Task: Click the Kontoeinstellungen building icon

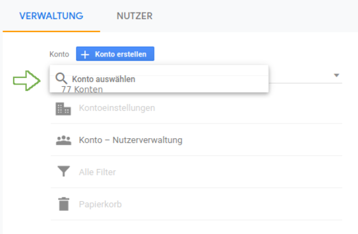Action: (63, 109)
